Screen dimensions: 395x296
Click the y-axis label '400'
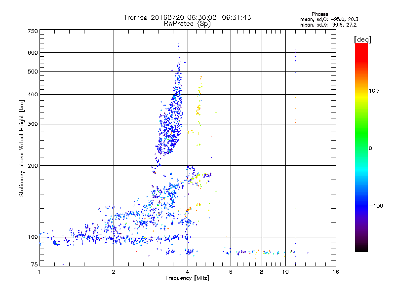point(33,94)
